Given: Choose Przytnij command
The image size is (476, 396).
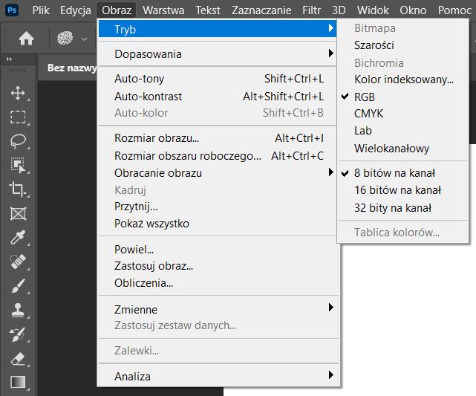Looking at the screenshot, I should click(x=218, y=207).
